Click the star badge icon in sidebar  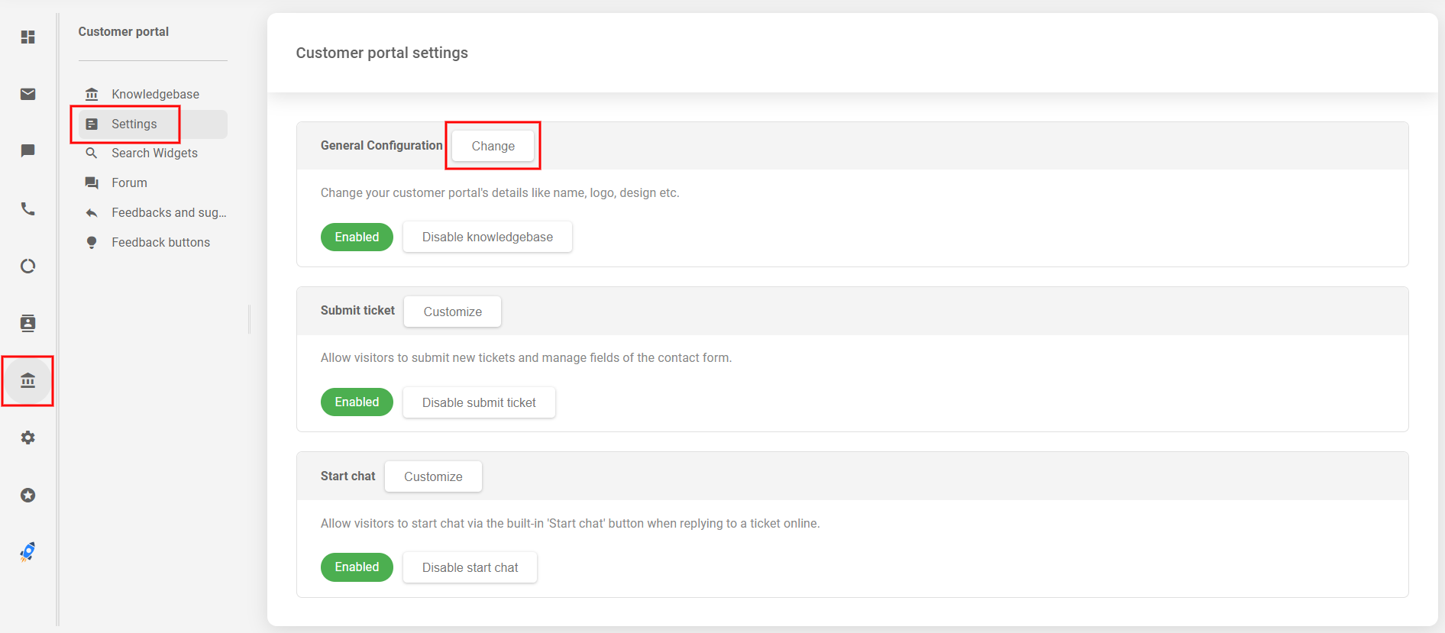28,495
